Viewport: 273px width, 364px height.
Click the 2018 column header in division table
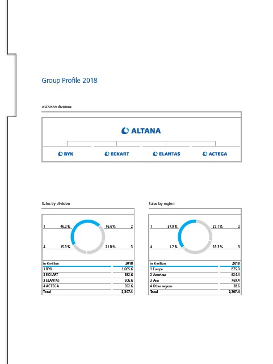[x=129, y=263]
